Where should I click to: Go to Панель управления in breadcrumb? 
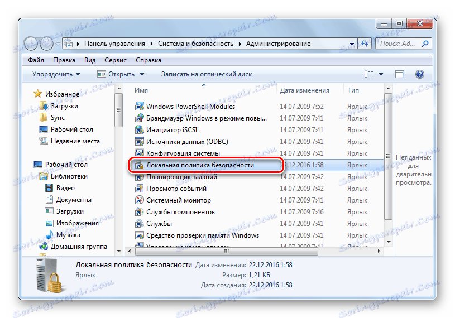[114, 44]
